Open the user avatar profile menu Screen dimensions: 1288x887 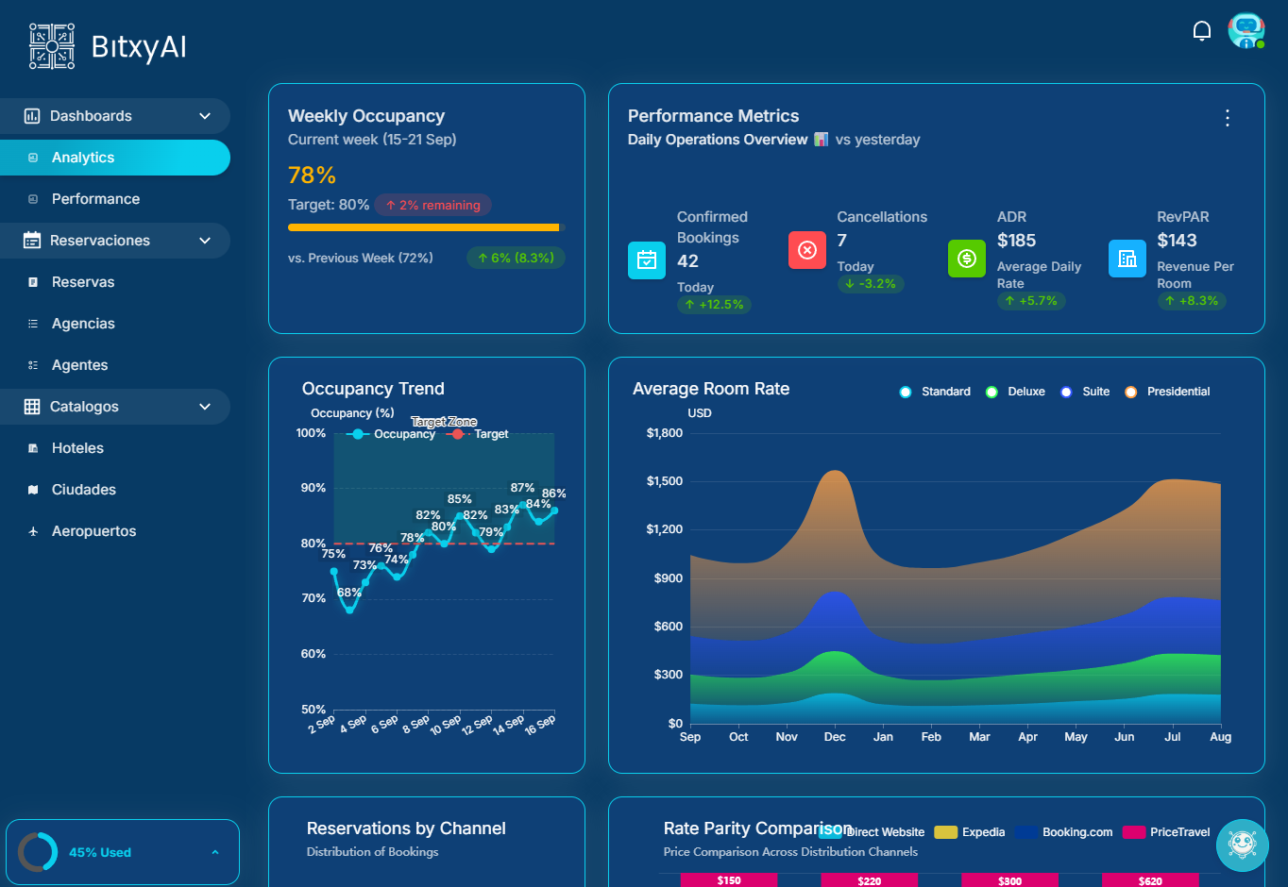[x=1246, y=31]
